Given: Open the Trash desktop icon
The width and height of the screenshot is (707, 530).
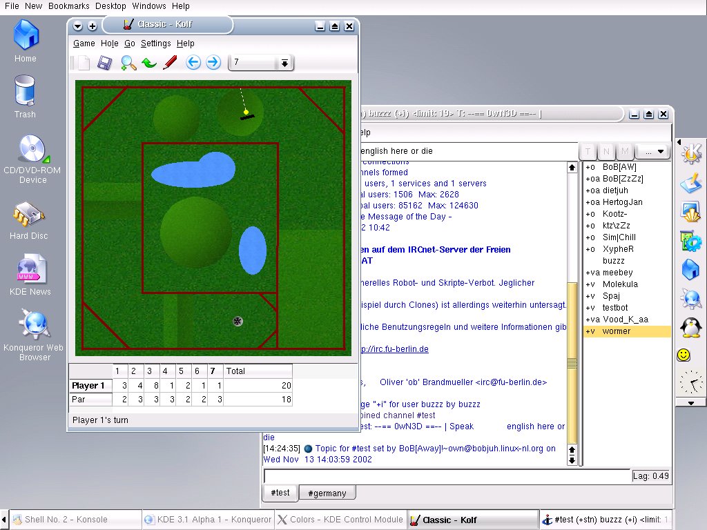Looking at the screenshot, I should 25,97.
